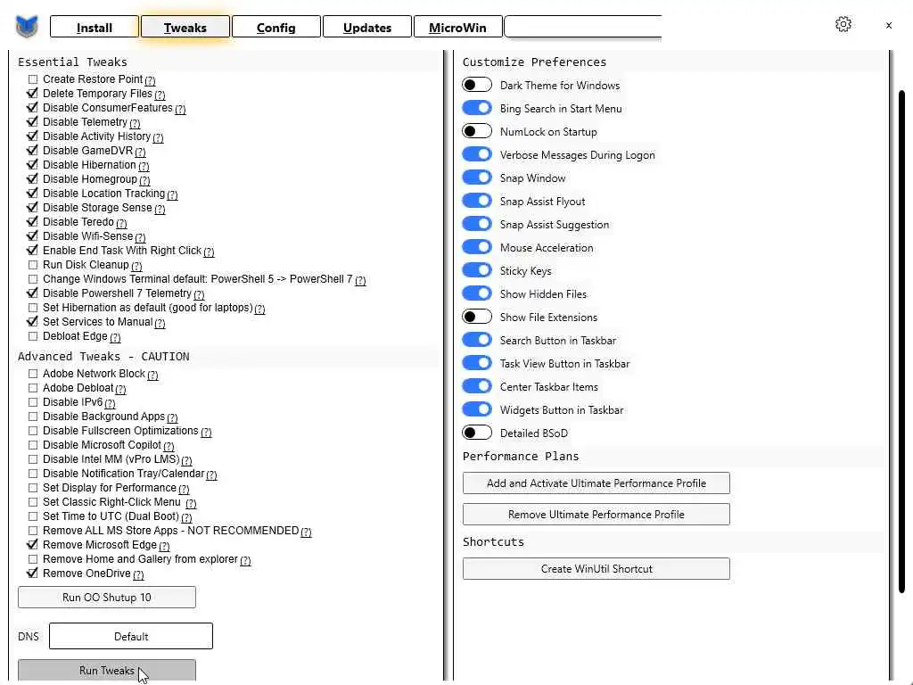The height and width of the screenshot is (685, 913).
Task: Click Create WinUtil Shortcut button
Action: click(596, 568)
